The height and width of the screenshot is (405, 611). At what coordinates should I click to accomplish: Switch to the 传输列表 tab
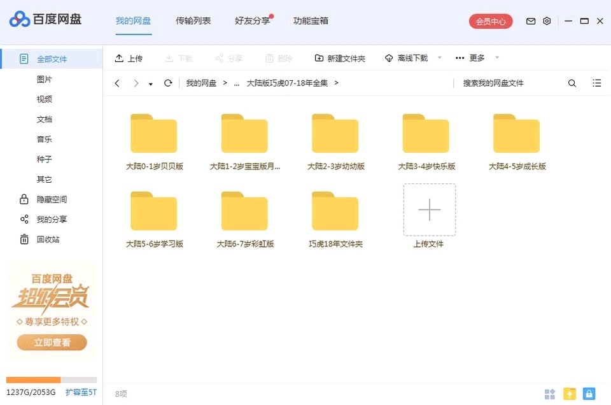click(193, 20)
